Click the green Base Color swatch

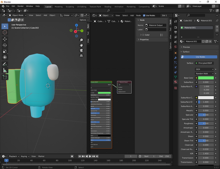[206, 78]
